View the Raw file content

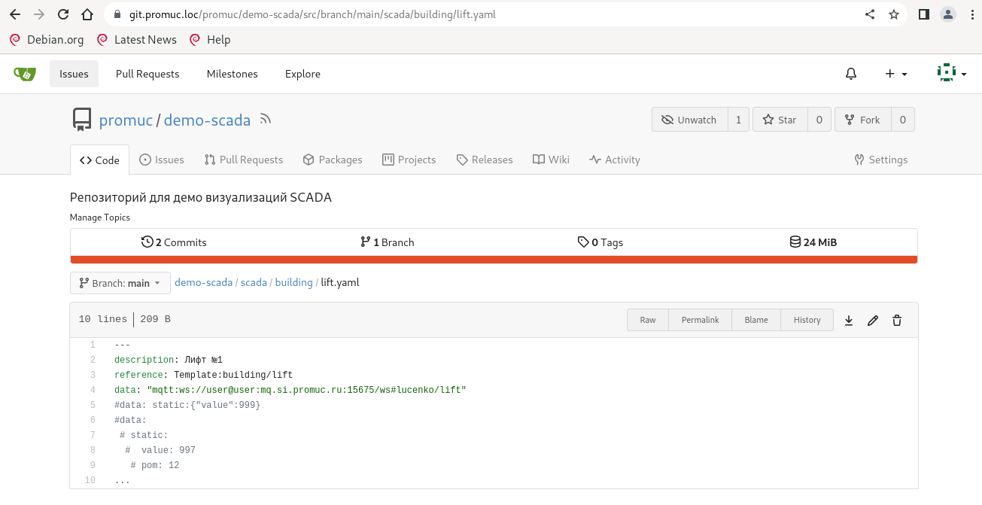[648, 320]
